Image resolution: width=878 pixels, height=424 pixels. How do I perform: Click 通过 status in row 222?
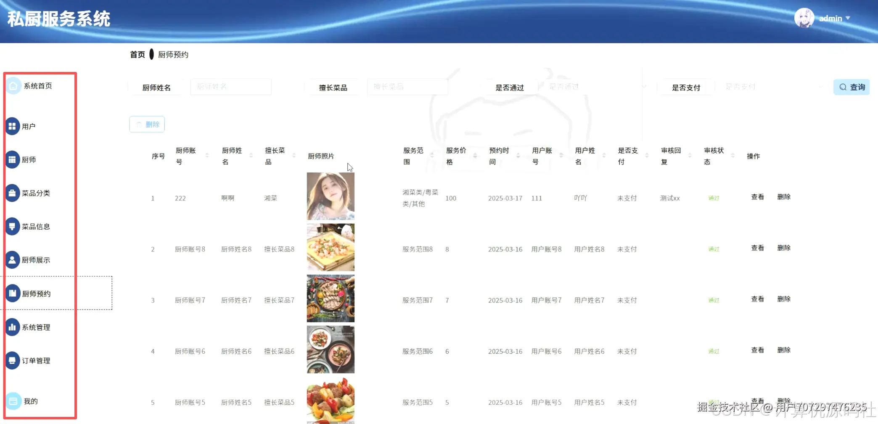tap(714, 198)
